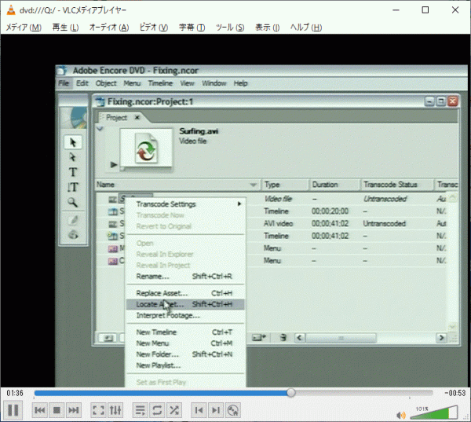Choose New Menu in context menu

[x=185, y=343]
